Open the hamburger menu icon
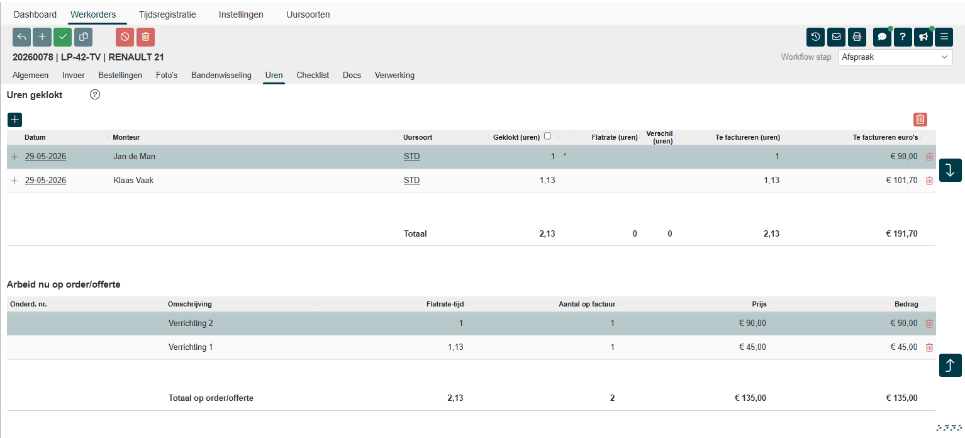The image size is (965, 438). point(944,37)
